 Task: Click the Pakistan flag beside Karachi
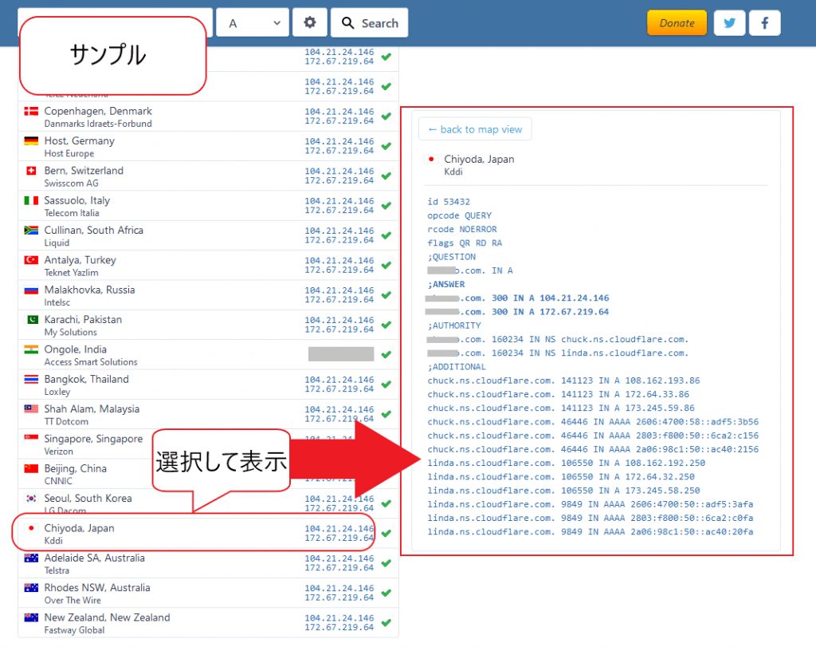pyautogui.click(x=31, y=320)
